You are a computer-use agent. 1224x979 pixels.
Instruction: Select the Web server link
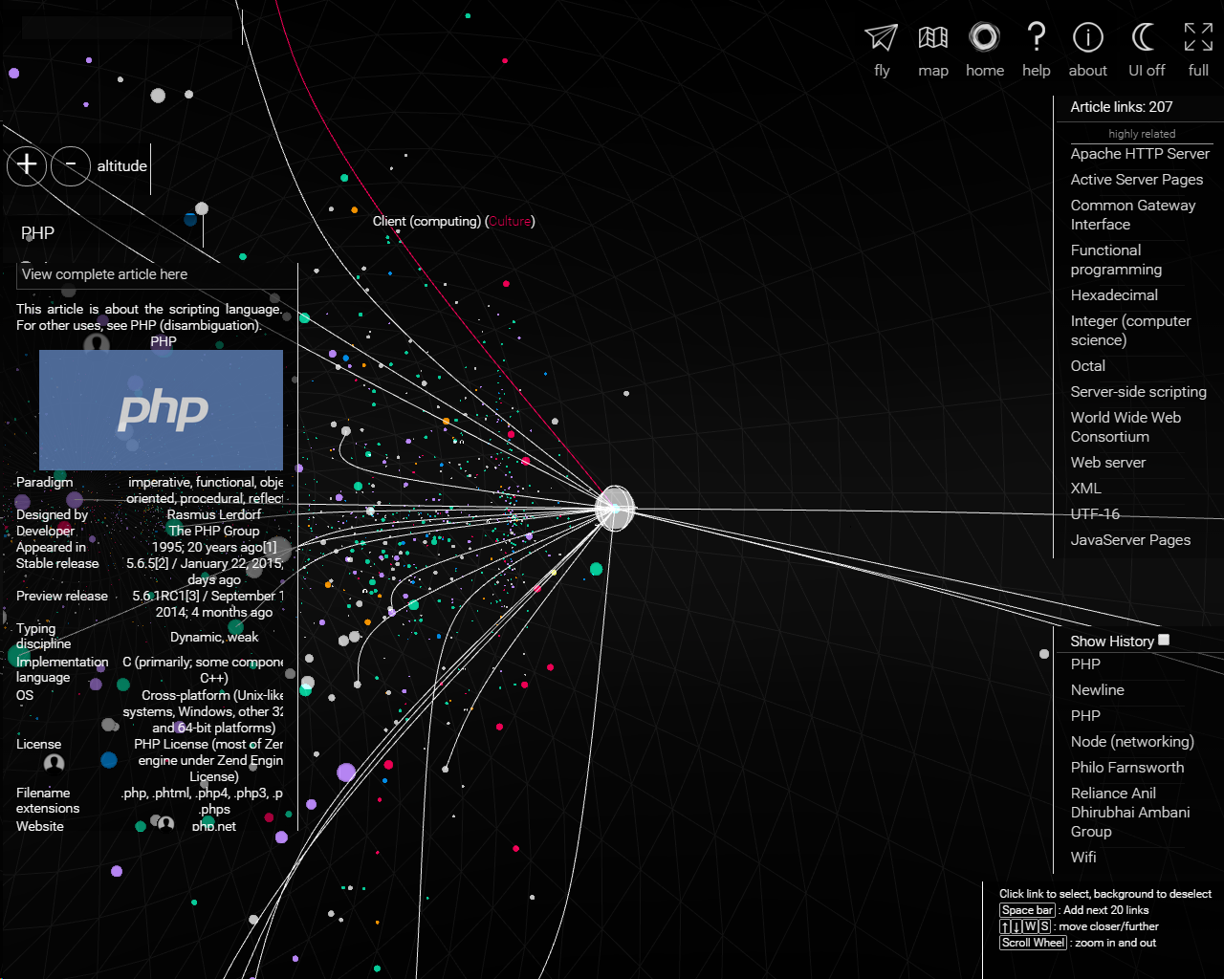click(1108, 463)
